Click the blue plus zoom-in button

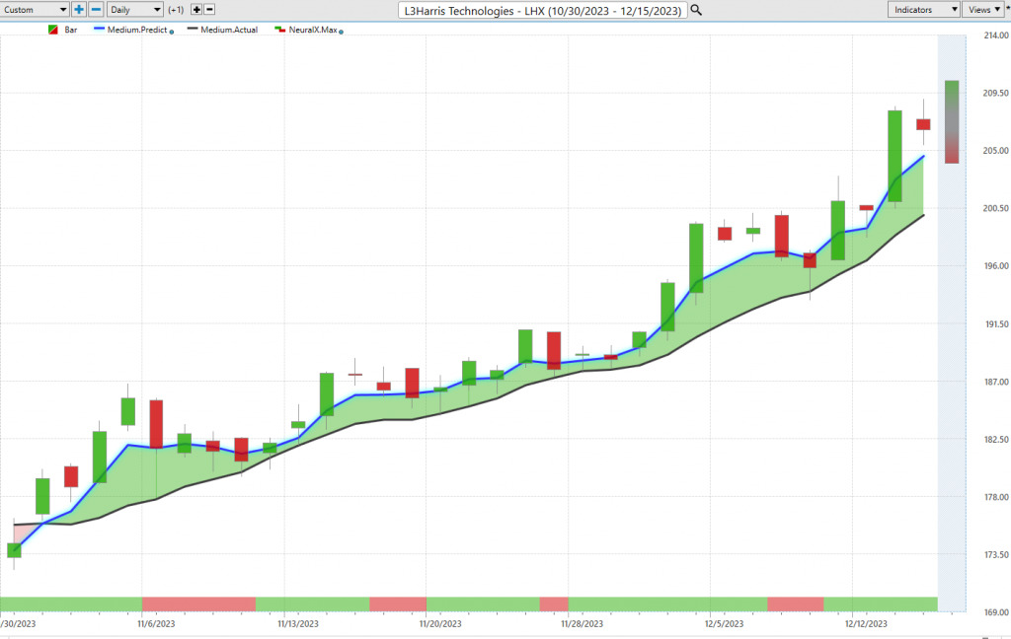[79, 10]
